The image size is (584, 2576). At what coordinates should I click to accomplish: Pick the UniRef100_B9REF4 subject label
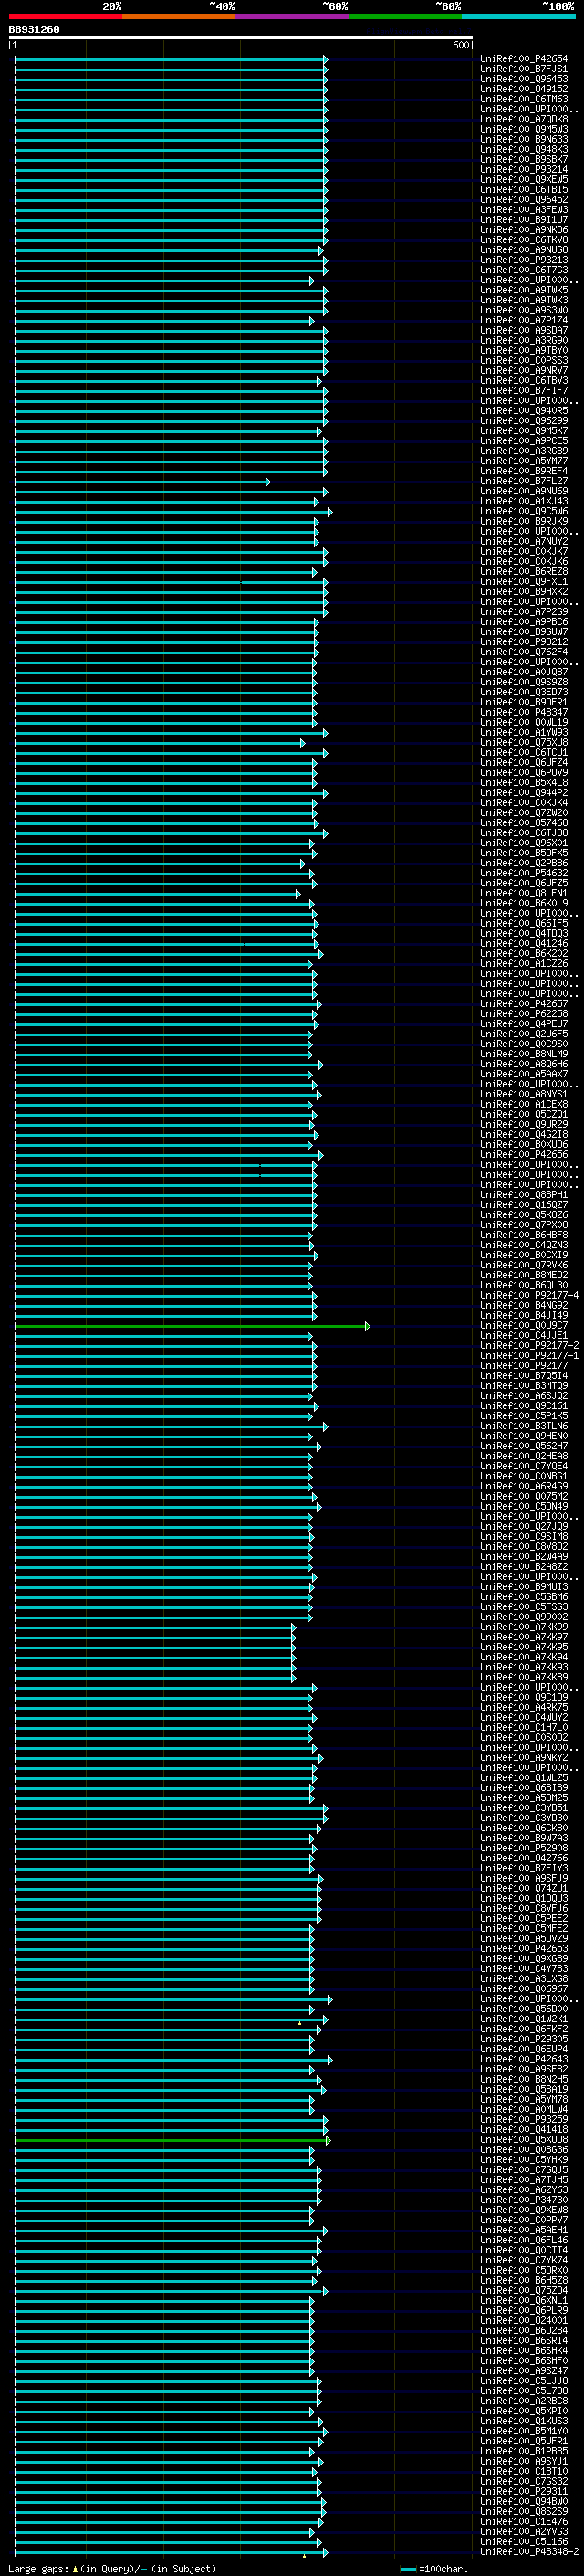[524, 471]
